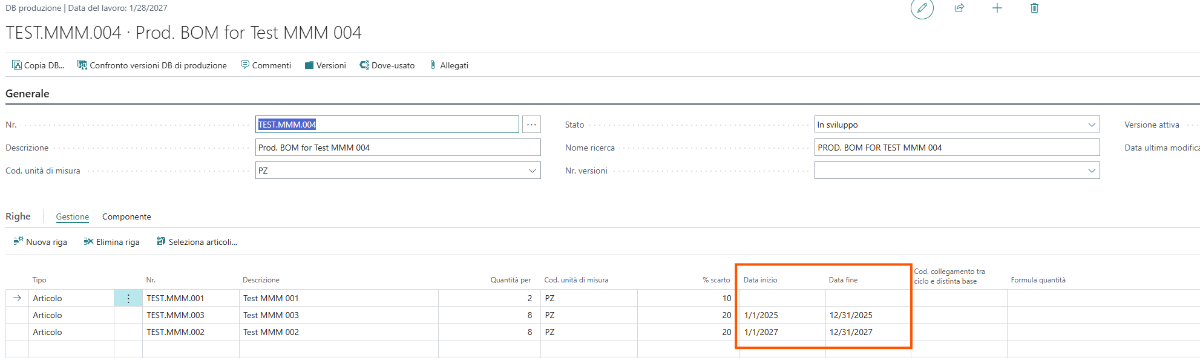Open Confronto versioni DB di produzione
Screen dimensions: 1200x358
tap(152, 65)
